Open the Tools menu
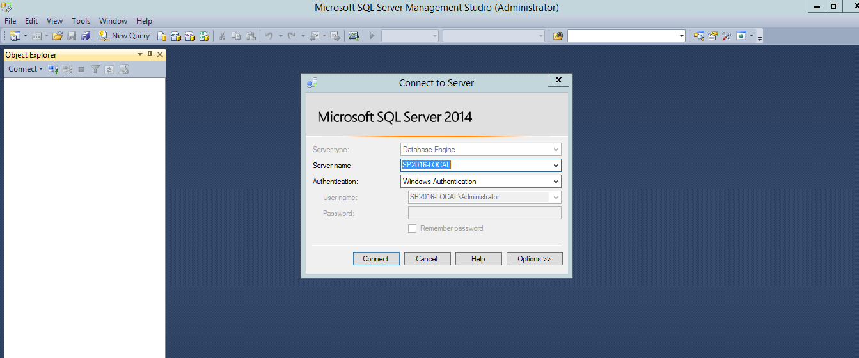The width and height of the screenshot is (859, 358). point(81,21)
